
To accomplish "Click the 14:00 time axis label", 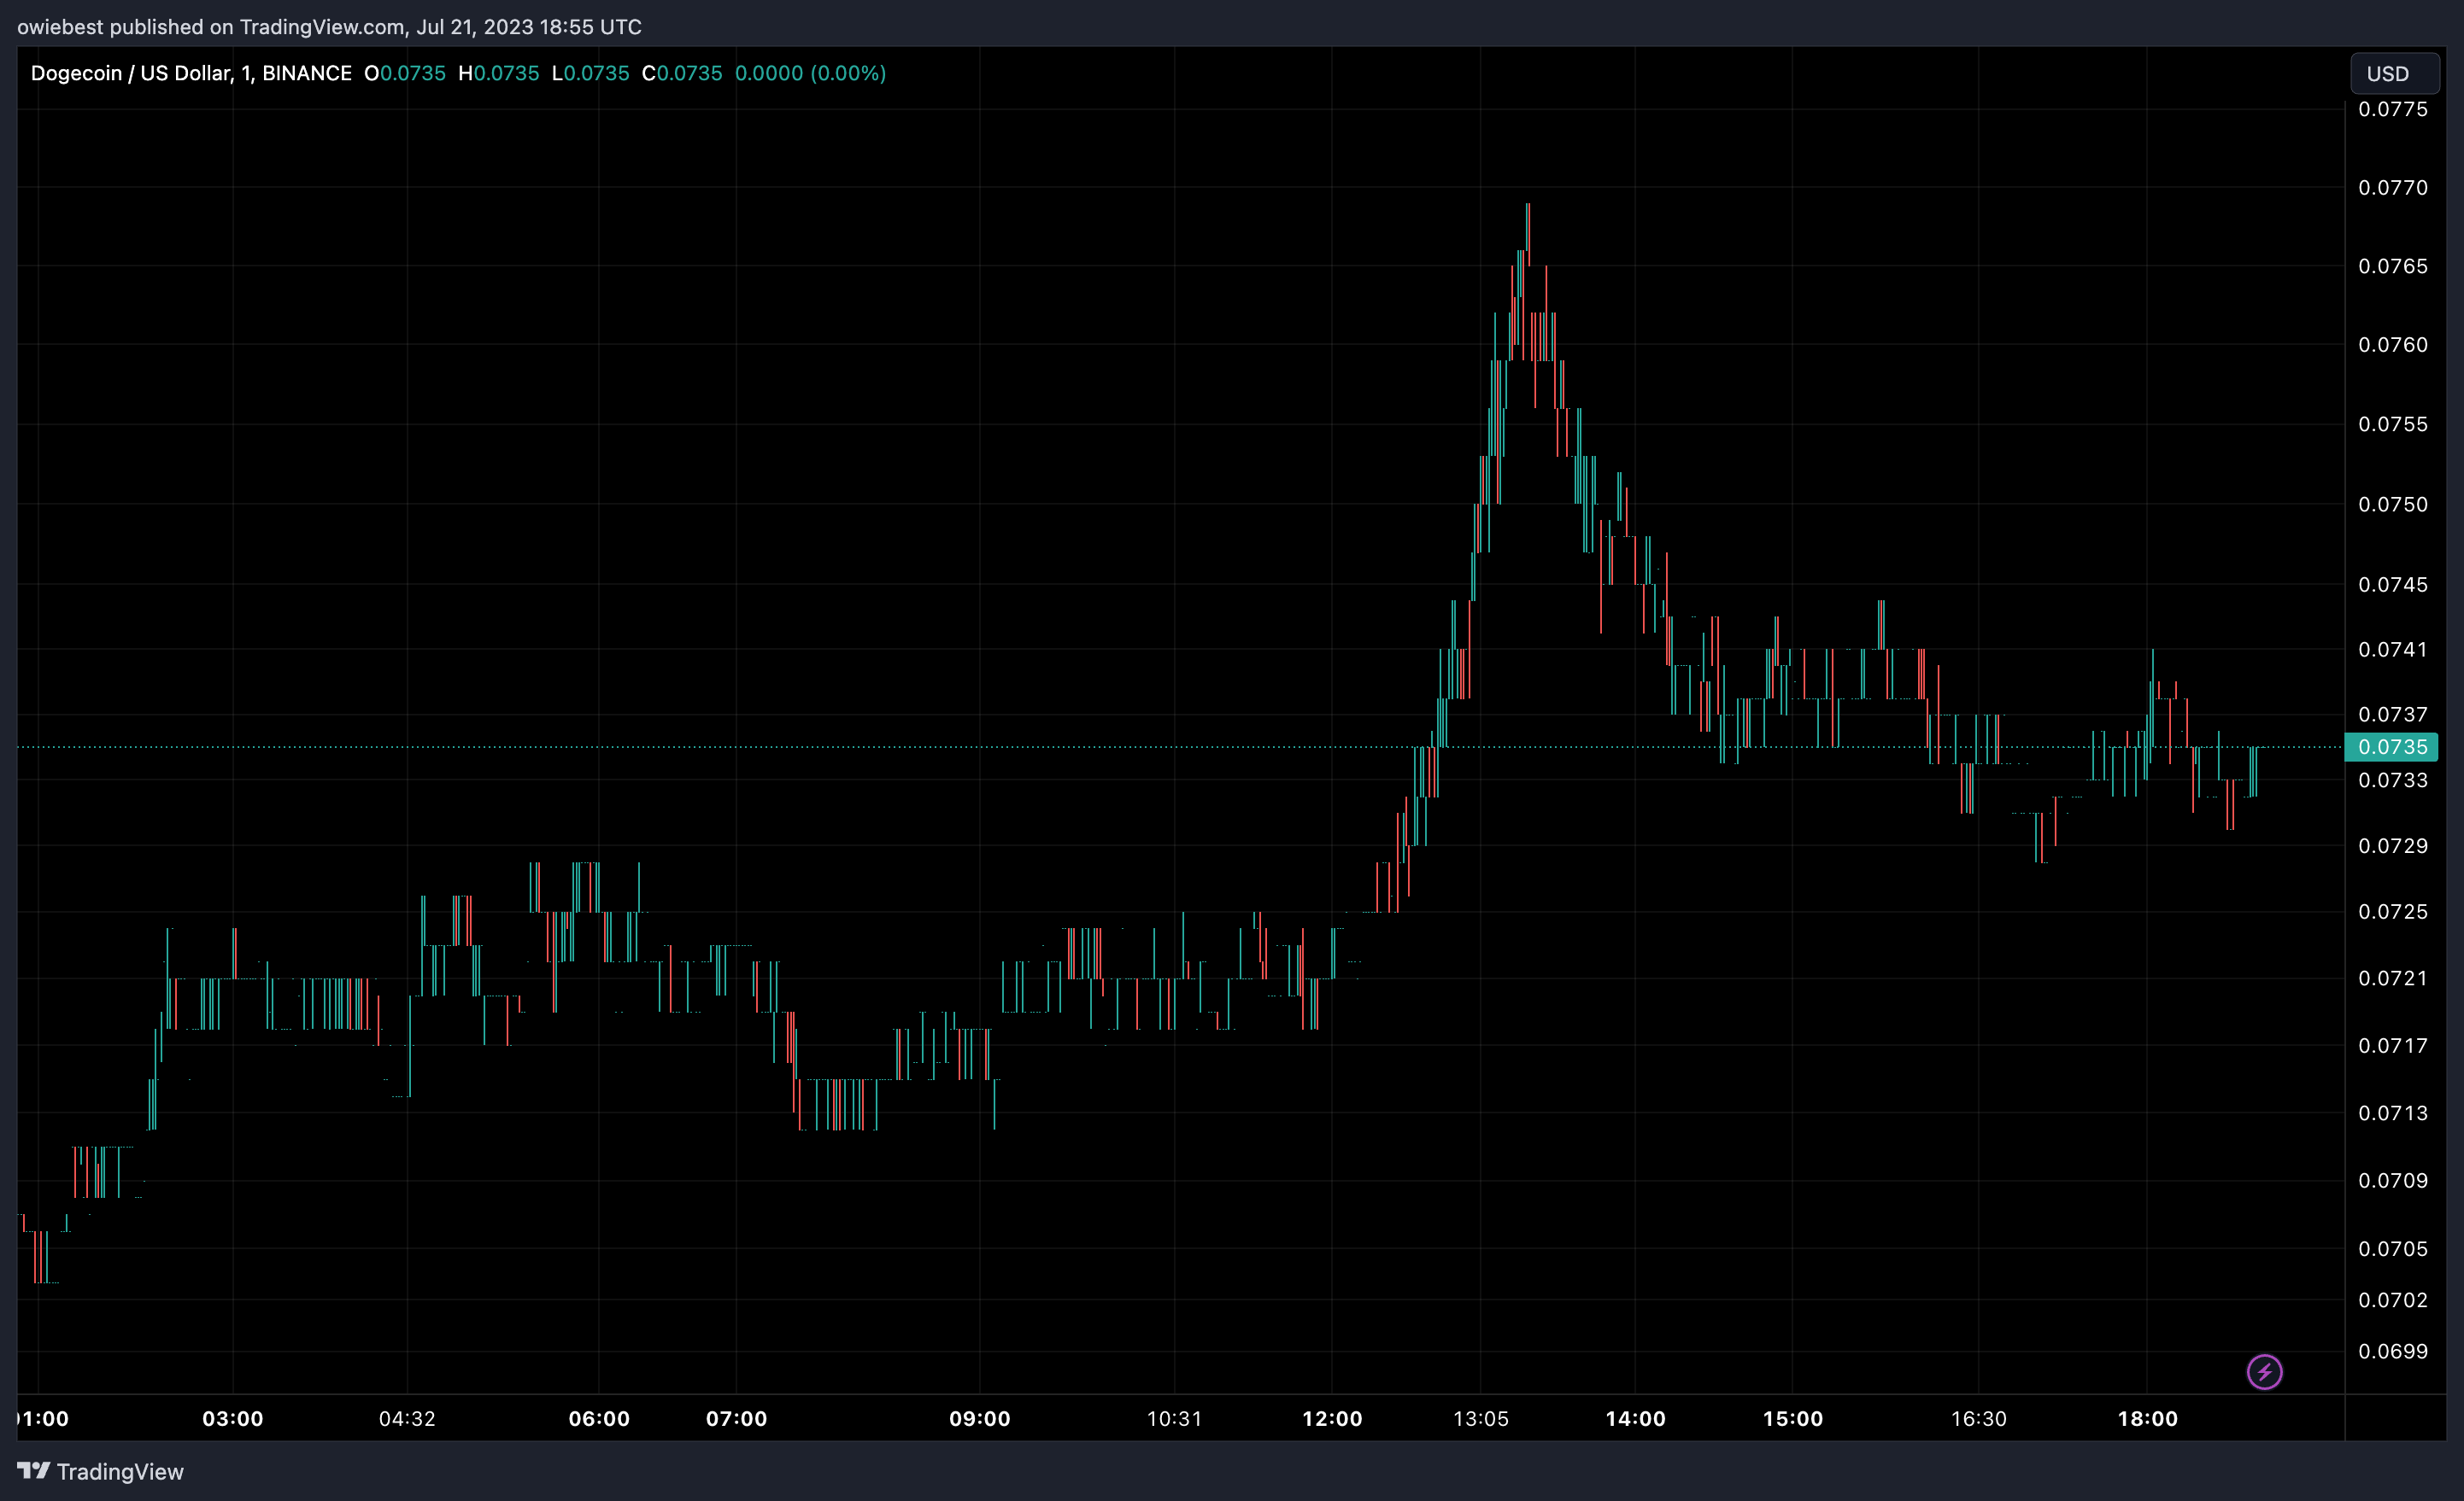I will tap(1635, 1418).
